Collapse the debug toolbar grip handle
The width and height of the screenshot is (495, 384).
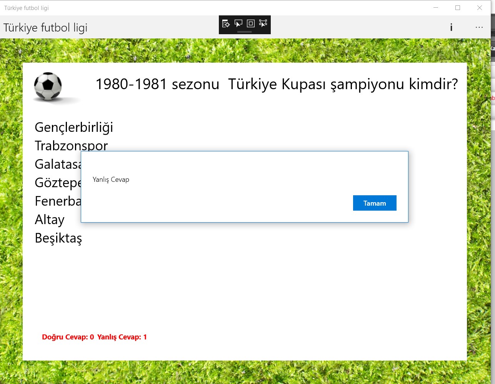(x=245, y=32)
